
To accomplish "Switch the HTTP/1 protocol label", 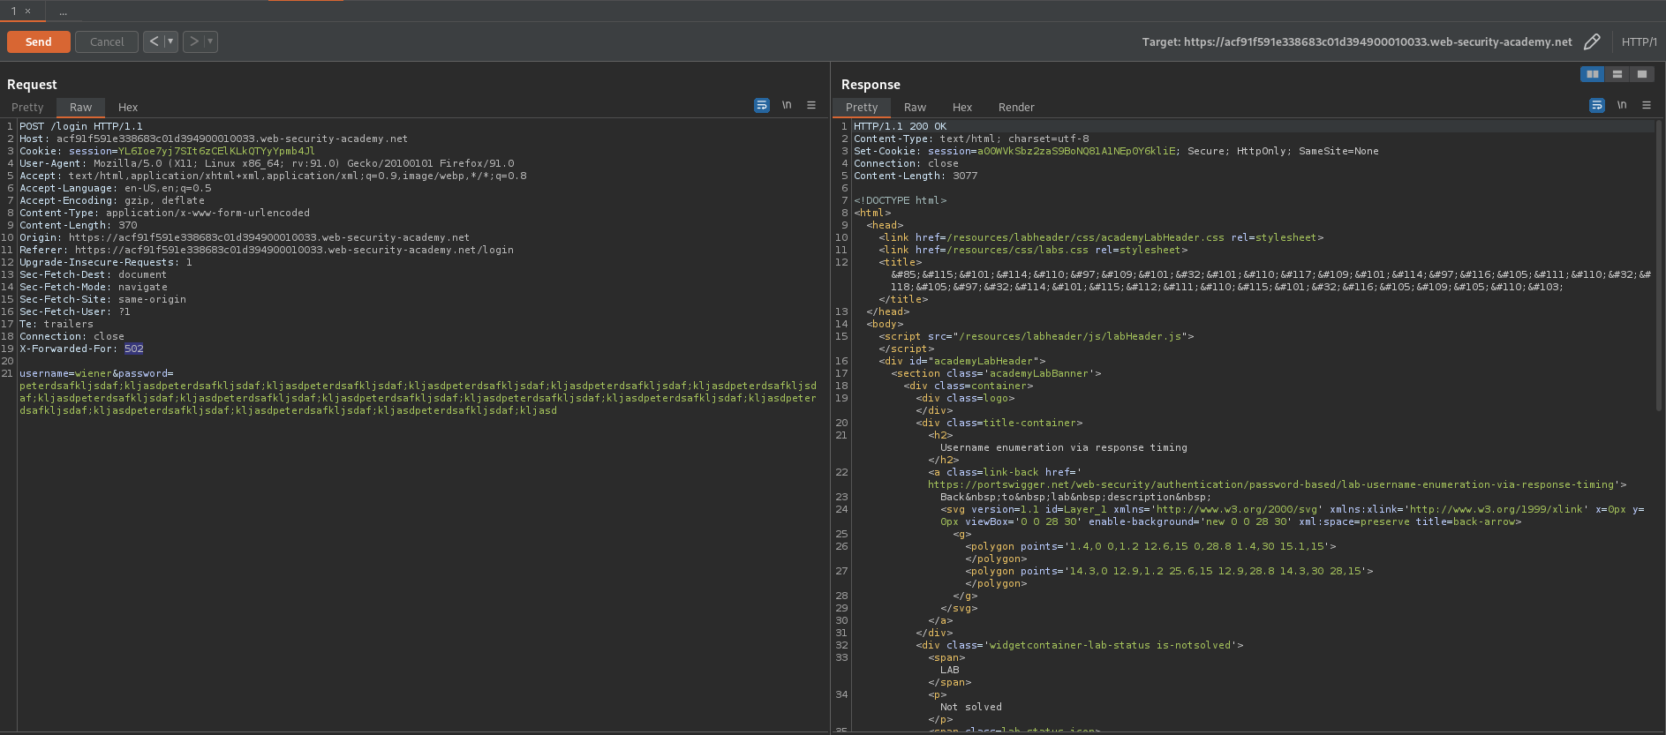I will click(1640, 41).
